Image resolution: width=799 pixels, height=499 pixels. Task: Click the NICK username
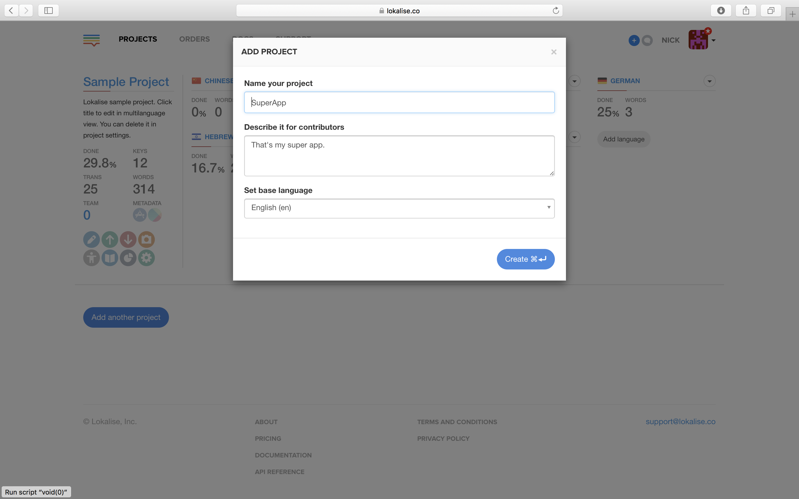tap(670, 40)
